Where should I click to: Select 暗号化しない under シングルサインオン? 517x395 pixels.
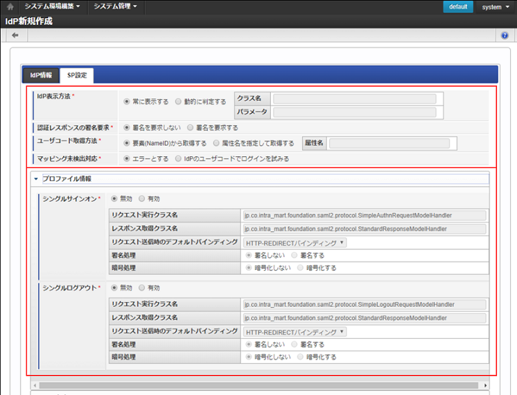249,267
